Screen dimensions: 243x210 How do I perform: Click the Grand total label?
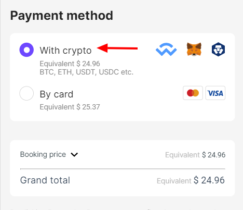(45, 180)
